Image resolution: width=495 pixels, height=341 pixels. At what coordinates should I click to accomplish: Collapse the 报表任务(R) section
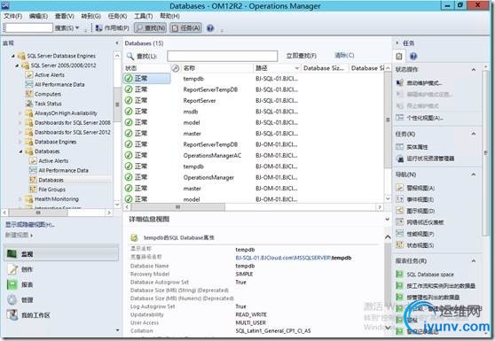(474, 260)
